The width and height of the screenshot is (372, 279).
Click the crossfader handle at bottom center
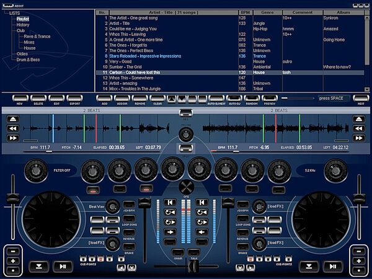click(194, 267)
